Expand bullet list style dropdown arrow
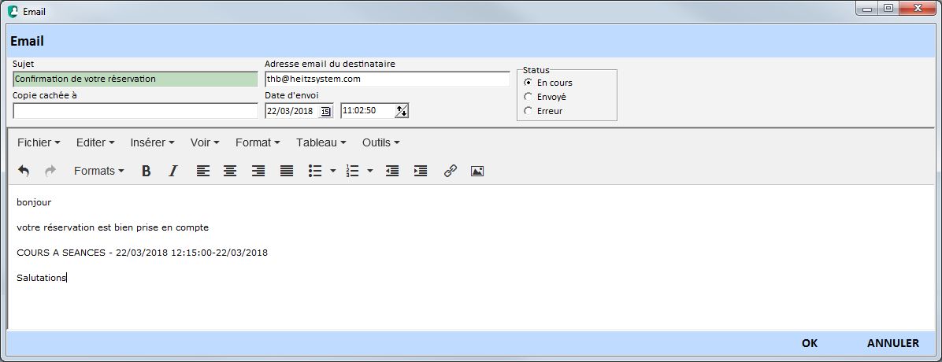Screen dimensions: 942x362 (x=333, y=171)
